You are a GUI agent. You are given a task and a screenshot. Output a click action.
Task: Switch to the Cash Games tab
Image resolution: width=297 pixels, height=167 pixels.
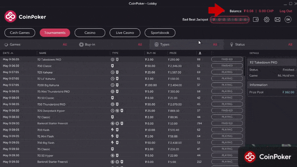[20, 33]
